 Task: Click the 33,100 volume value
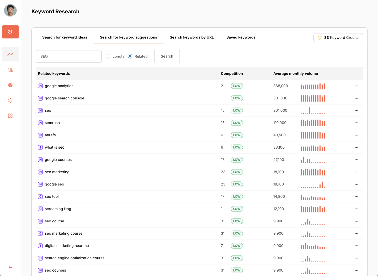coord(279,147)
